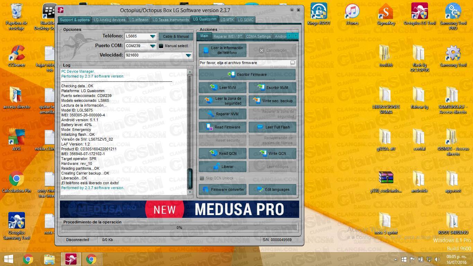This screenshot has height=266, width=473.
Task: Switch to LG Analog devices tab
Action: pos(109,20)
